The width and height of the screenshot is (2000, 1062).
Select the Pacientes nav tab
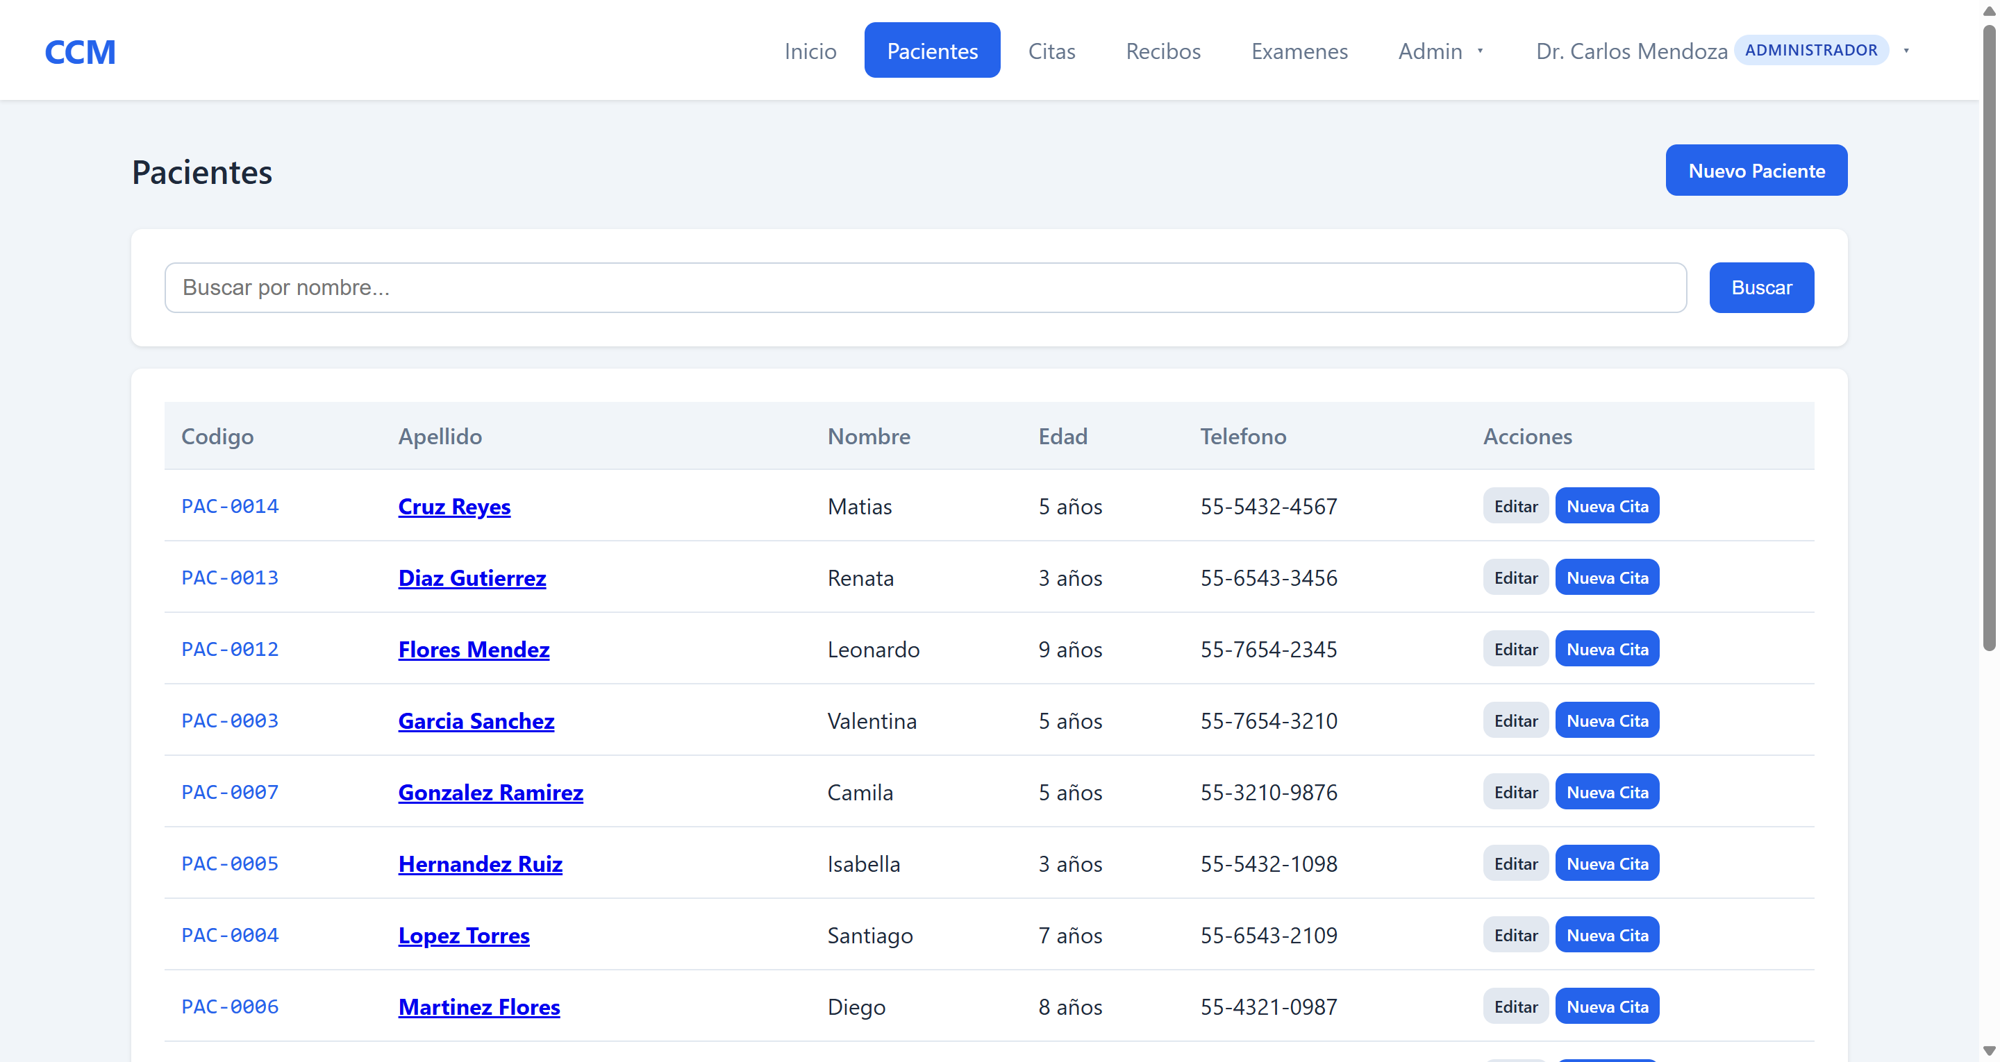(x=932, y=51)
